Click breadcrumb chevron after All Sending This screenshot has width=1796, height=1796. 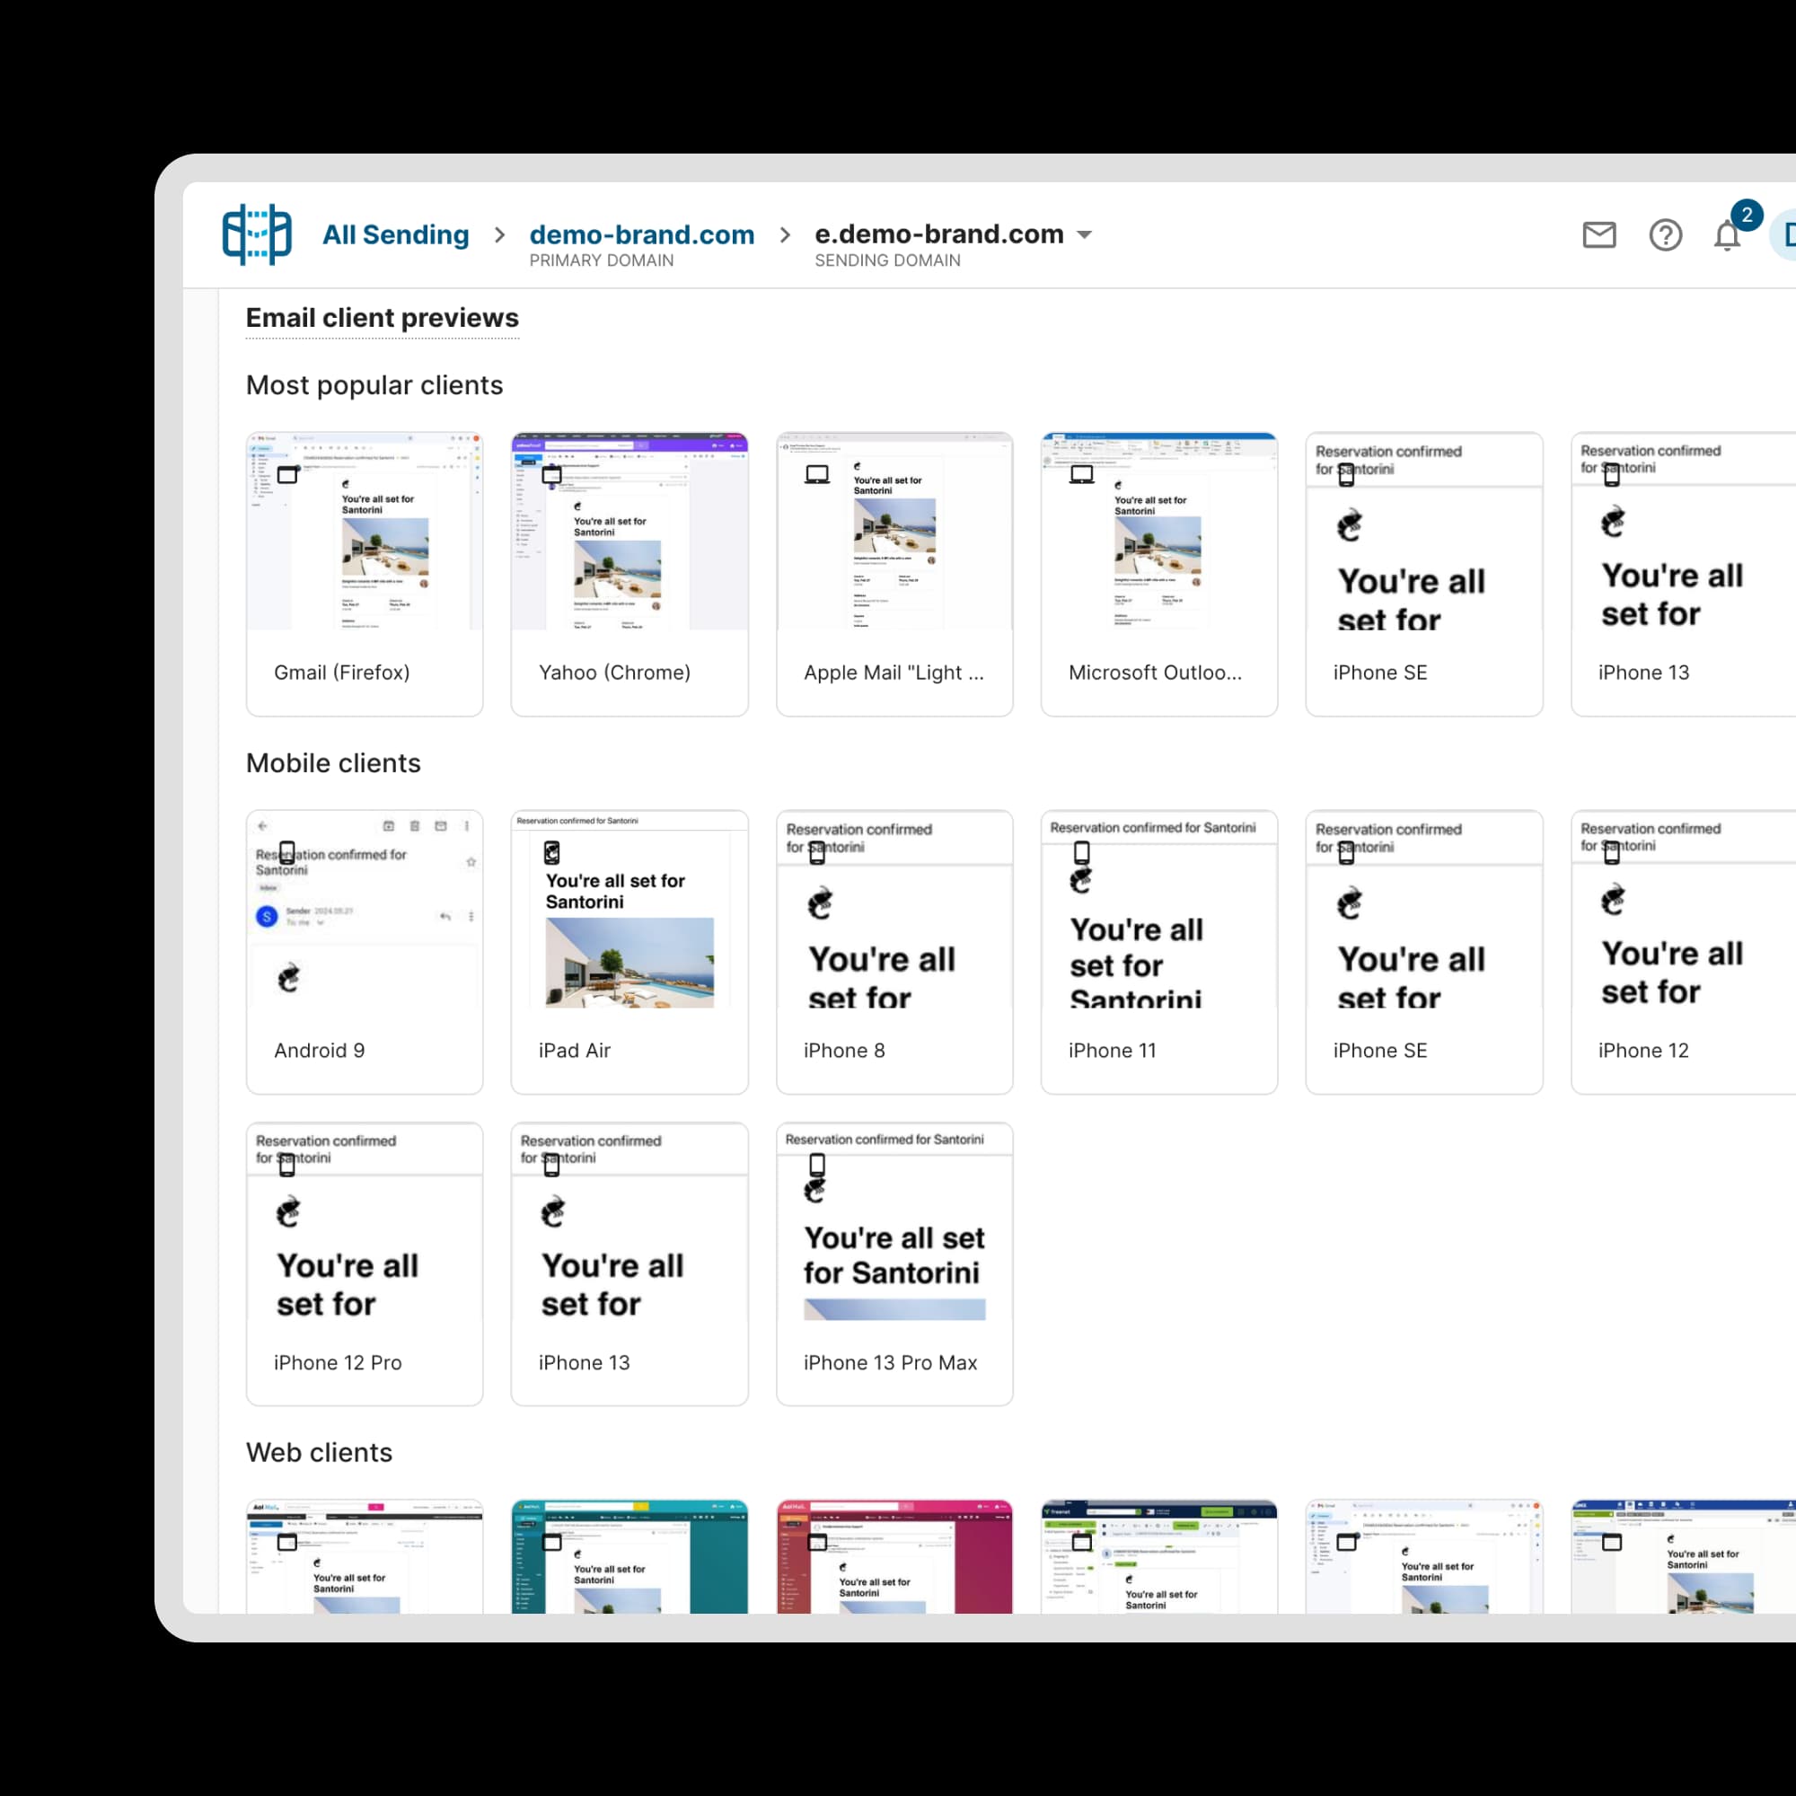click(x=500, y=235)
